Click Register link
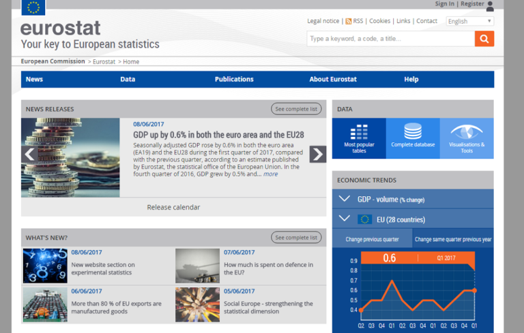Image resolution: width=524 pixels, height=333 pixels. pos(472,3)
